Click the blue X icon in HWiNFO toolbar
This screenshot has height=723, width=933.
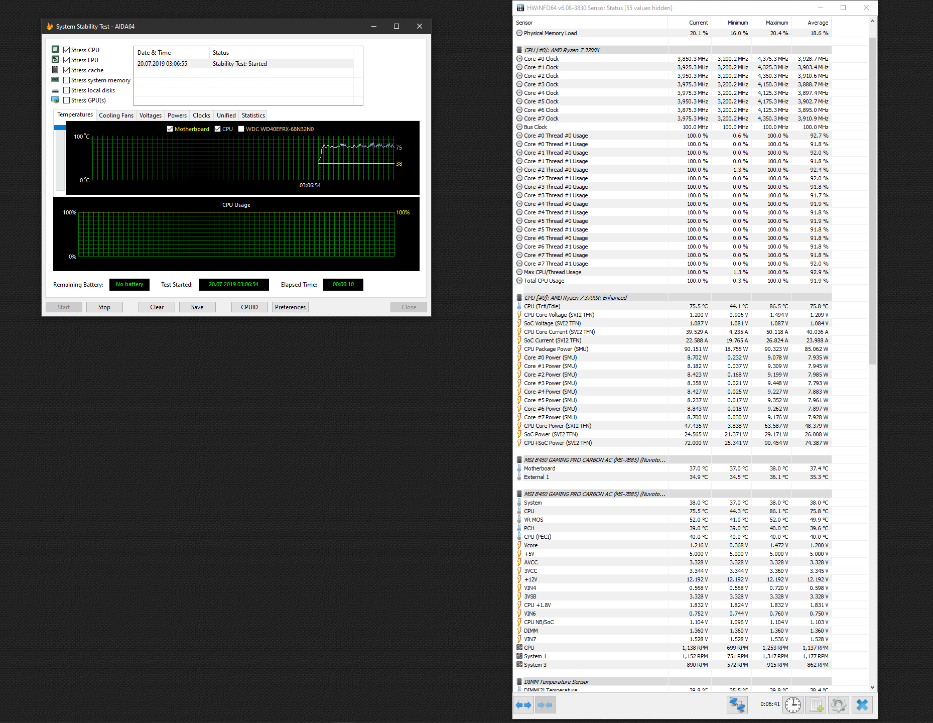point(862,705)
